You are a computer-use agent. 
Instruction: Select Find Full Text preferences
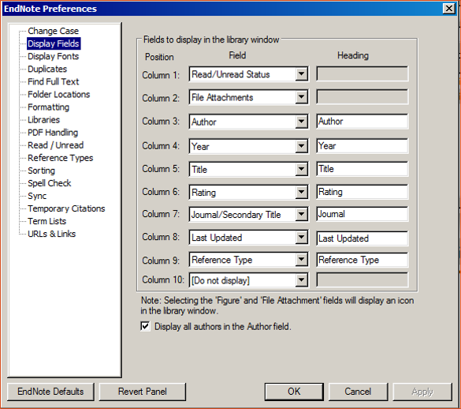[54, 81]
